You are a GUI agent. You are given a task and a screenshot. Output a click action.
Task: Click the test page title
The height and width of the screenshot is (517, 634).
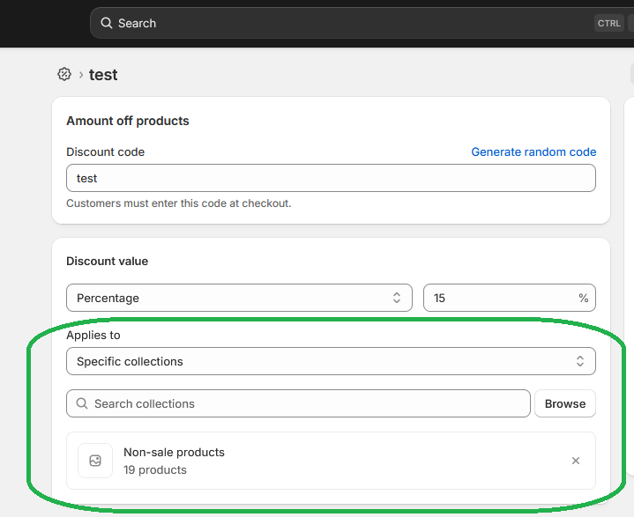tap(103, 75)
